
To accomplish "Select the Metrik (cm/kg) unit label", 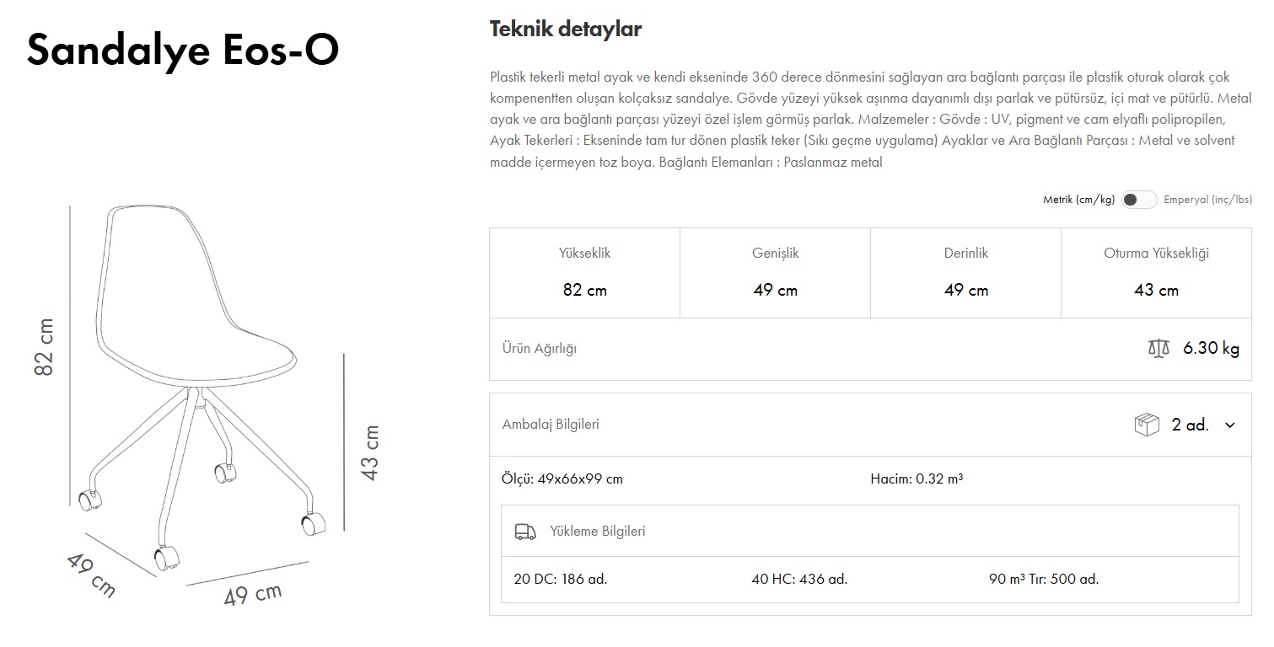I will 1078,200.
